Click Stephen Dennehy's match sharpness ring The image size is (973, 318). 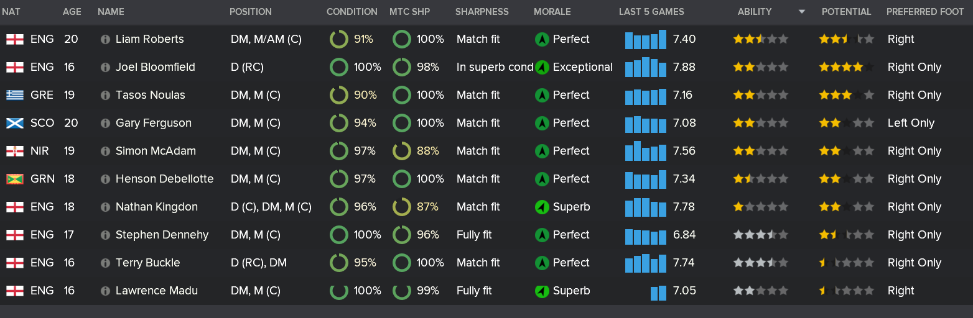402,235
